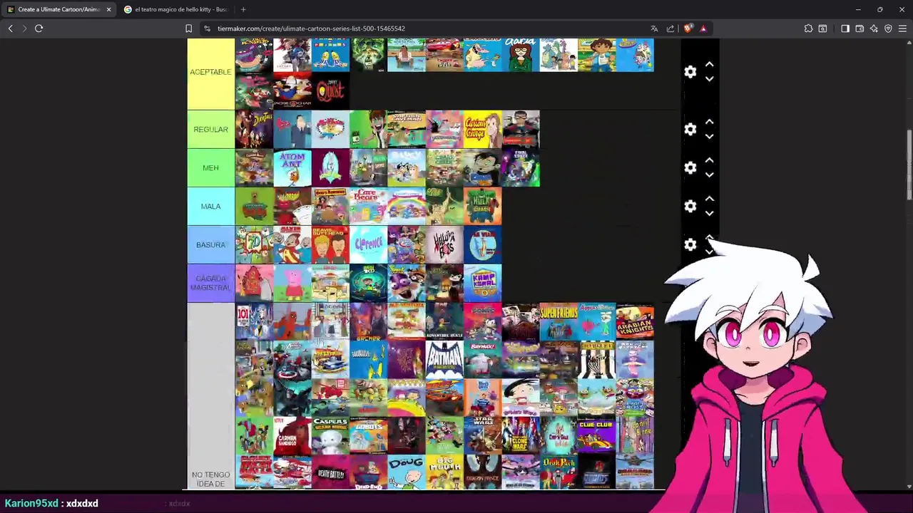Image resolution: width=913 pixels, height=513 pixels.
Task: Open settings gear for MALA tier
Action: [x=690, y=207]
